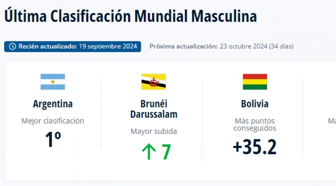This screenshot has width=336, height=186.
Task: Click the Última Clasificación Mundial Masculina heading
Action: pyautogui.click(x=131, y=16)
